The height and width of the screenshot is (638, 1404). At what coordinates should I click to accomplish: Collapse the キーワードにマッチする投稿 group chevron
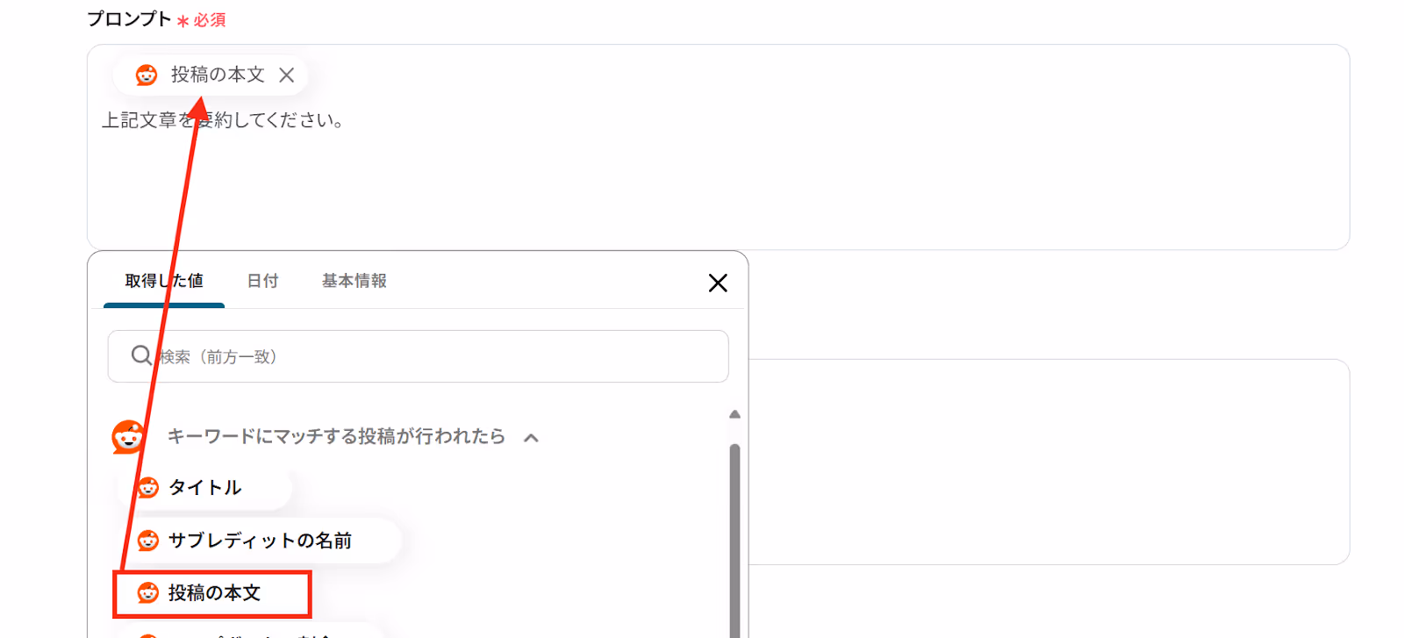pyautogui.click(x=531, y=437)
